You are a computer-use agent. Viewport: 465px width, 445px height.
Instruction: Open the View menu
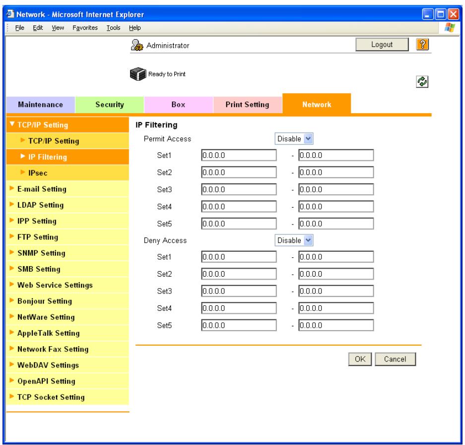[58, 28]
